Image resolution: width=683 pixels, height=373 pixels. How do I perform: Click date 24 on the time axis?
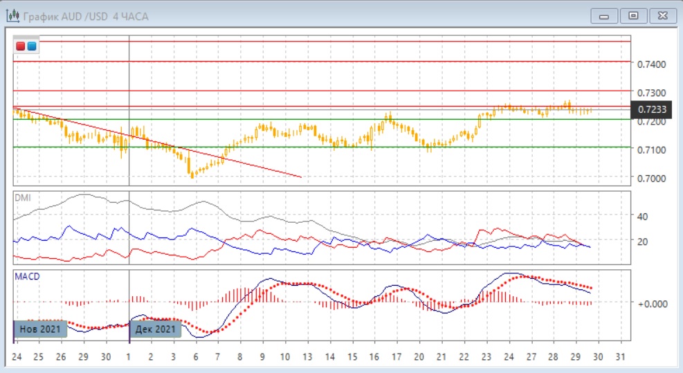point(16,357)
